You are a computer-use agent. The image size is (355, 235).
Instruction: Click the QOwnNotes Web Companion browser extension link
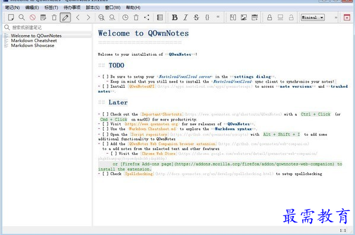tap(172, 144)
